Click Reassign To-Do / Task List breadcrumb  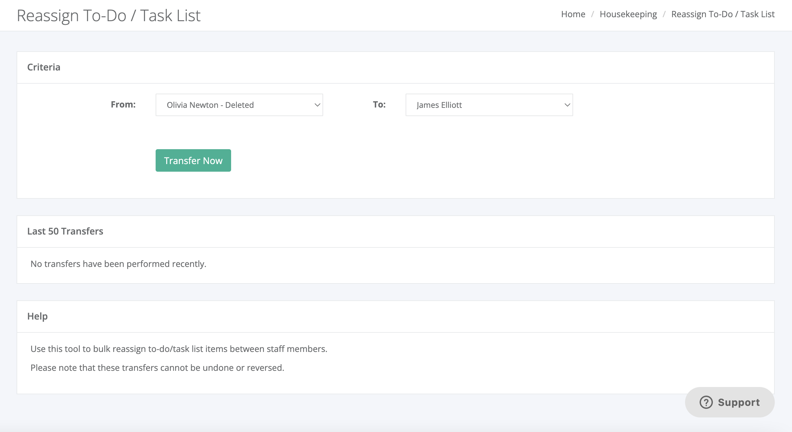[723, 14]
